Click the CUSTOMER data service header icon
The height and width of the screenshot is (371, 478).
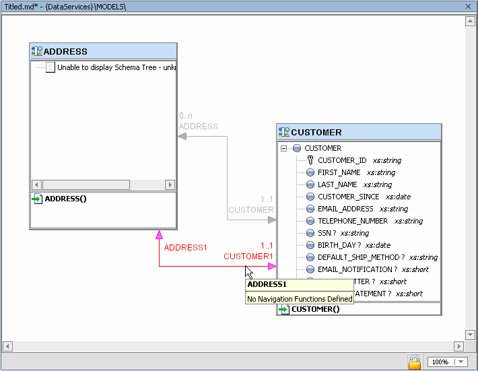283,132
